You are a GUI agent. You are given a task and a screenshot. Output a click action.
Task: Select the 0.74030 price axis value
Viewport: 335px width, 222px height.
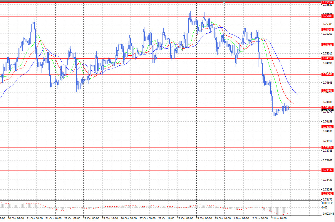pos(328,131)
